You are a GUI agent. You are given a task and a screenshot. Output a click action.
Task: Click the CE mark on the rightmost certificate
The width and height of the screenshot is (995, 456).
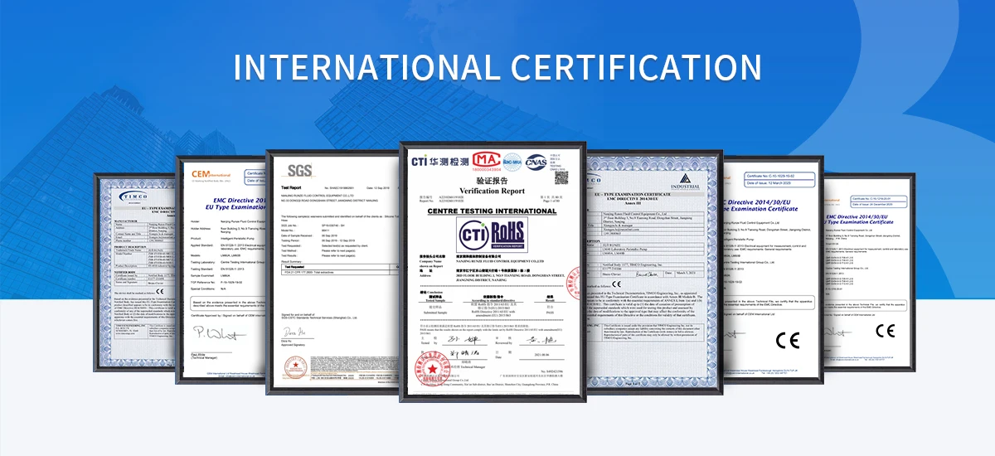[886, 331]
